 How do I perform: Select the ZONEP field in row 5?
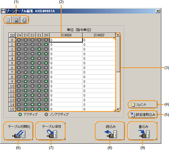pyautogui.click(x=99, y=63)
